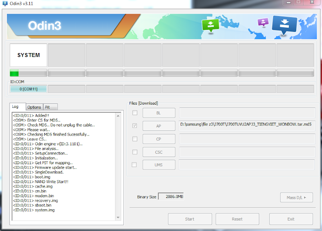Click the 'cache.img' log line

click(33, 186)
